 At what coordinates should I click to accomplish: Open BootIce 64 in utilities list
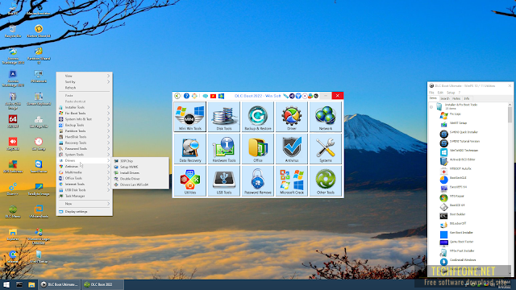457,205
